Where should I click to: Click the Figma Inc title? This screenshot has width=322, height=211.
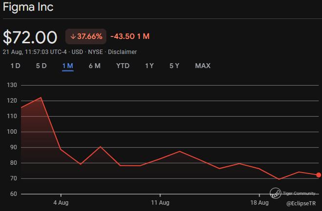28,7
